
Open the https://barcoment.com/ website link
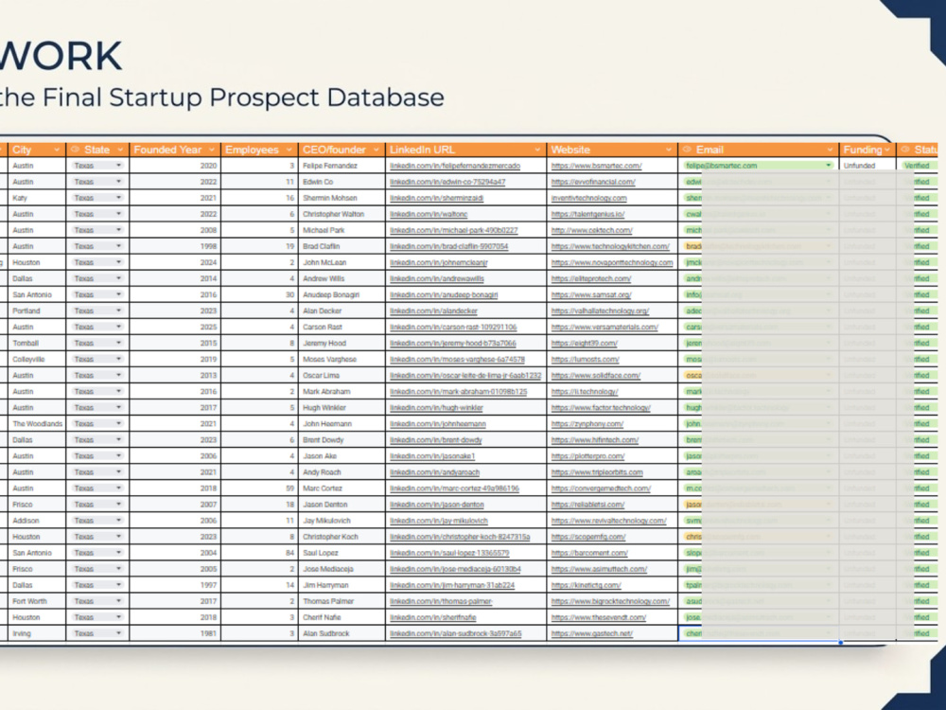point(588,553)
